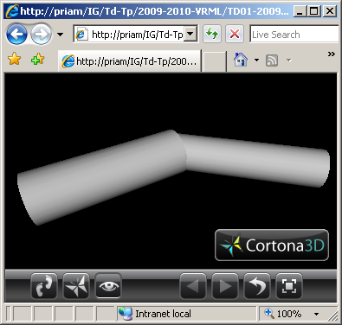Open a new blank tab
Screen dimensions: 342x325
(215, 61)
